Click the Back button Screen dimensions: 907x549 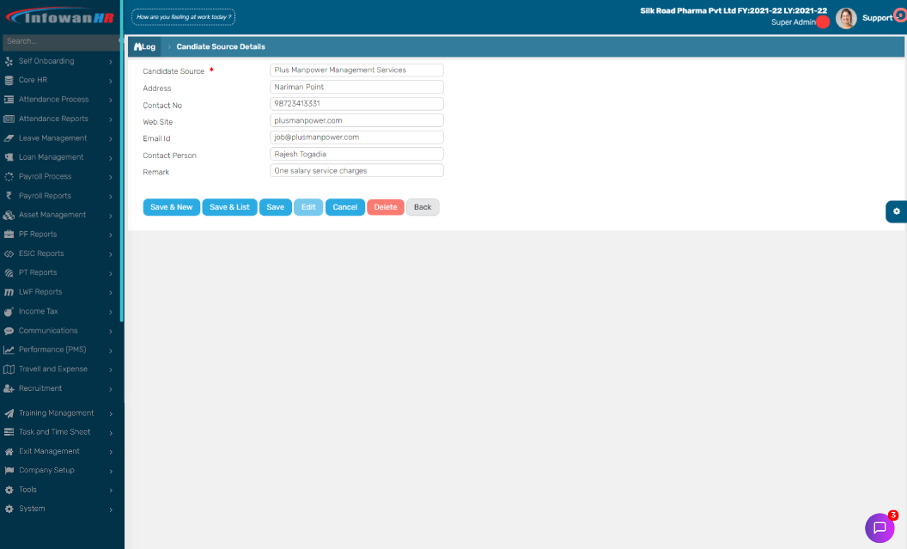tap(423, 207)
